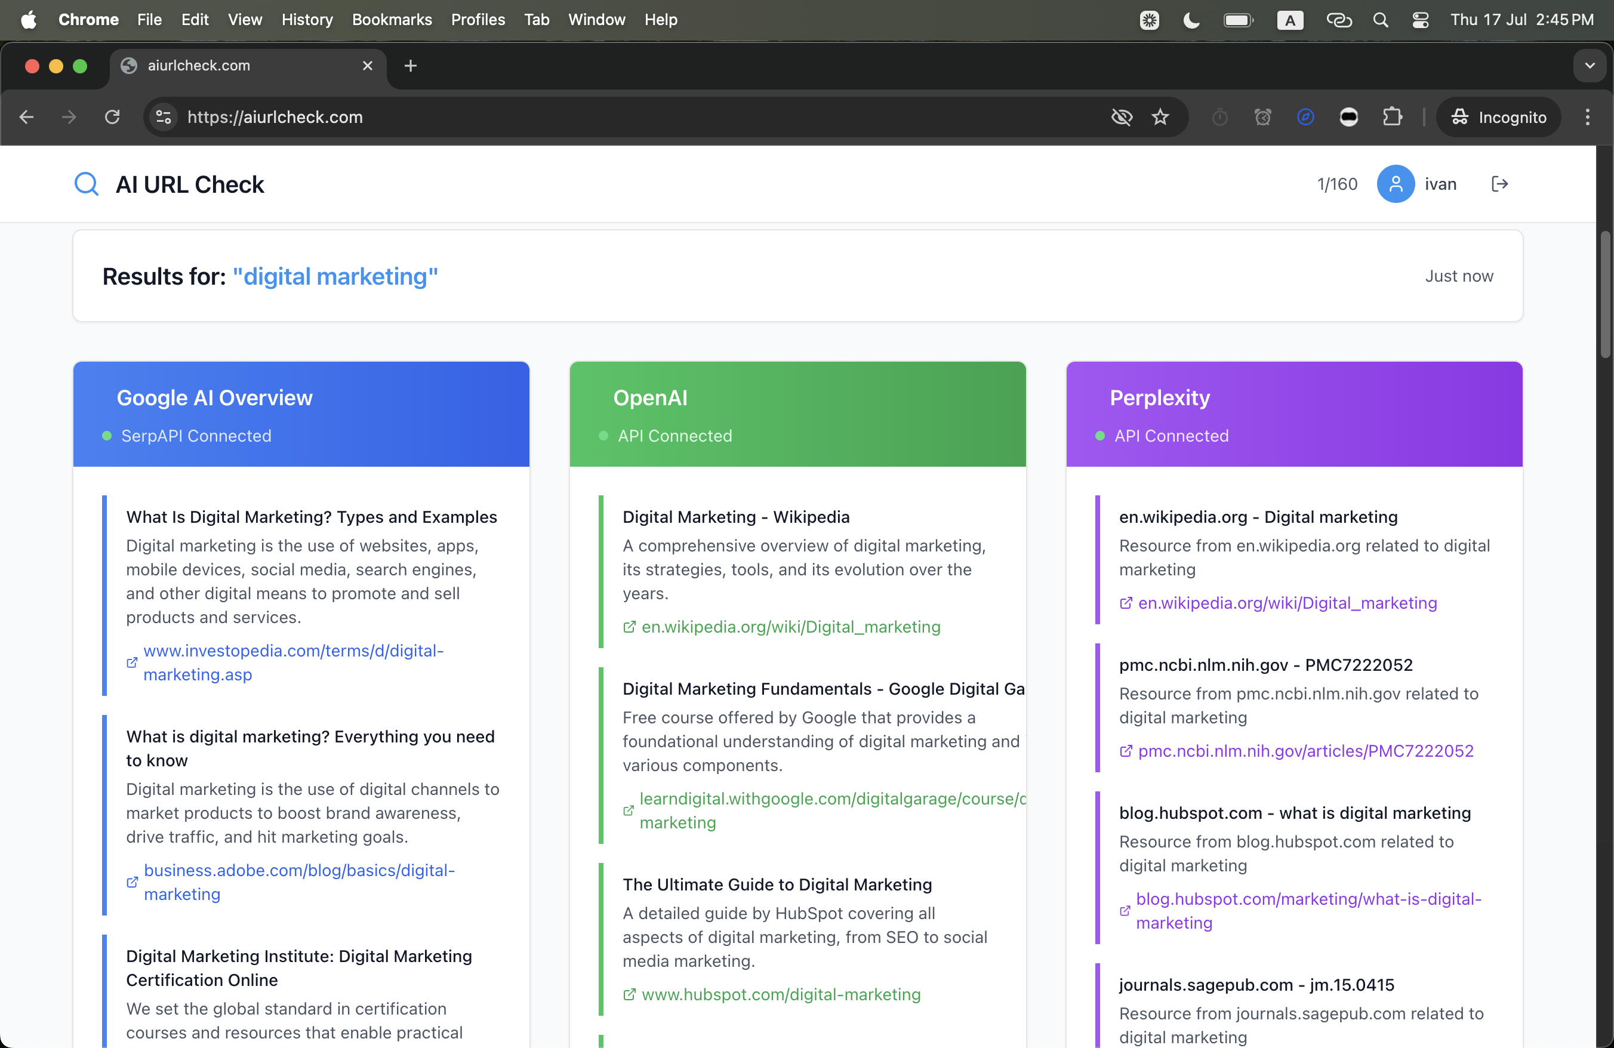Click the snowflake-like icon in menu bar
The width and height of the screenshot is (1614, 1048).
(x=1150, y=20)
